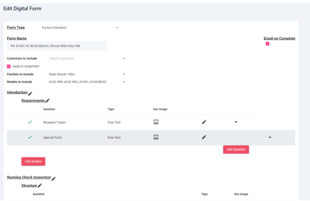This screenshot has height=201, width=310.
Task: Edit the Special Tools question
Action: [x=204, y=137]
